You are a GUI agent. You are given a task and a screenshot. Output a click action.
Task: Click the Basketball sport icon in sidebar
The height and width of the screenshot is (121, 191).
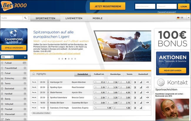coord(2,89)
